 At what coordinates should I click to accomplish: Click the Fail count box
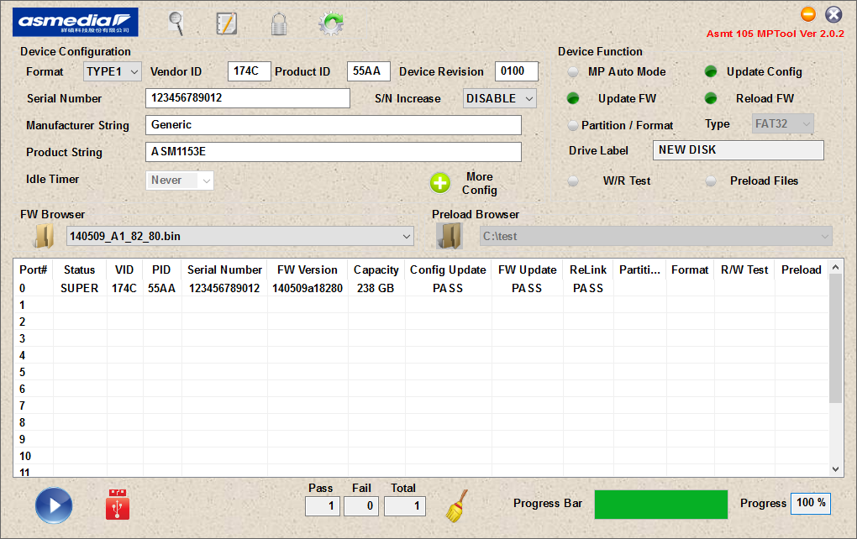pyautogui.click(x=361, y=506)
